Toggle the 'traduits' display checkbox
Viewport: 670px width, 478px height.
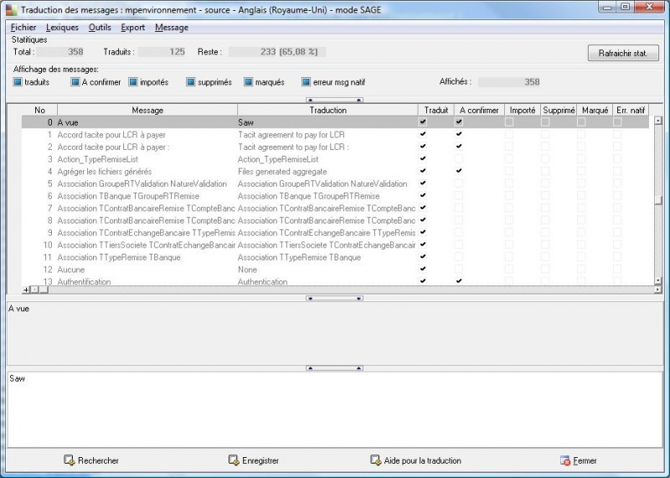coord(18,81)
